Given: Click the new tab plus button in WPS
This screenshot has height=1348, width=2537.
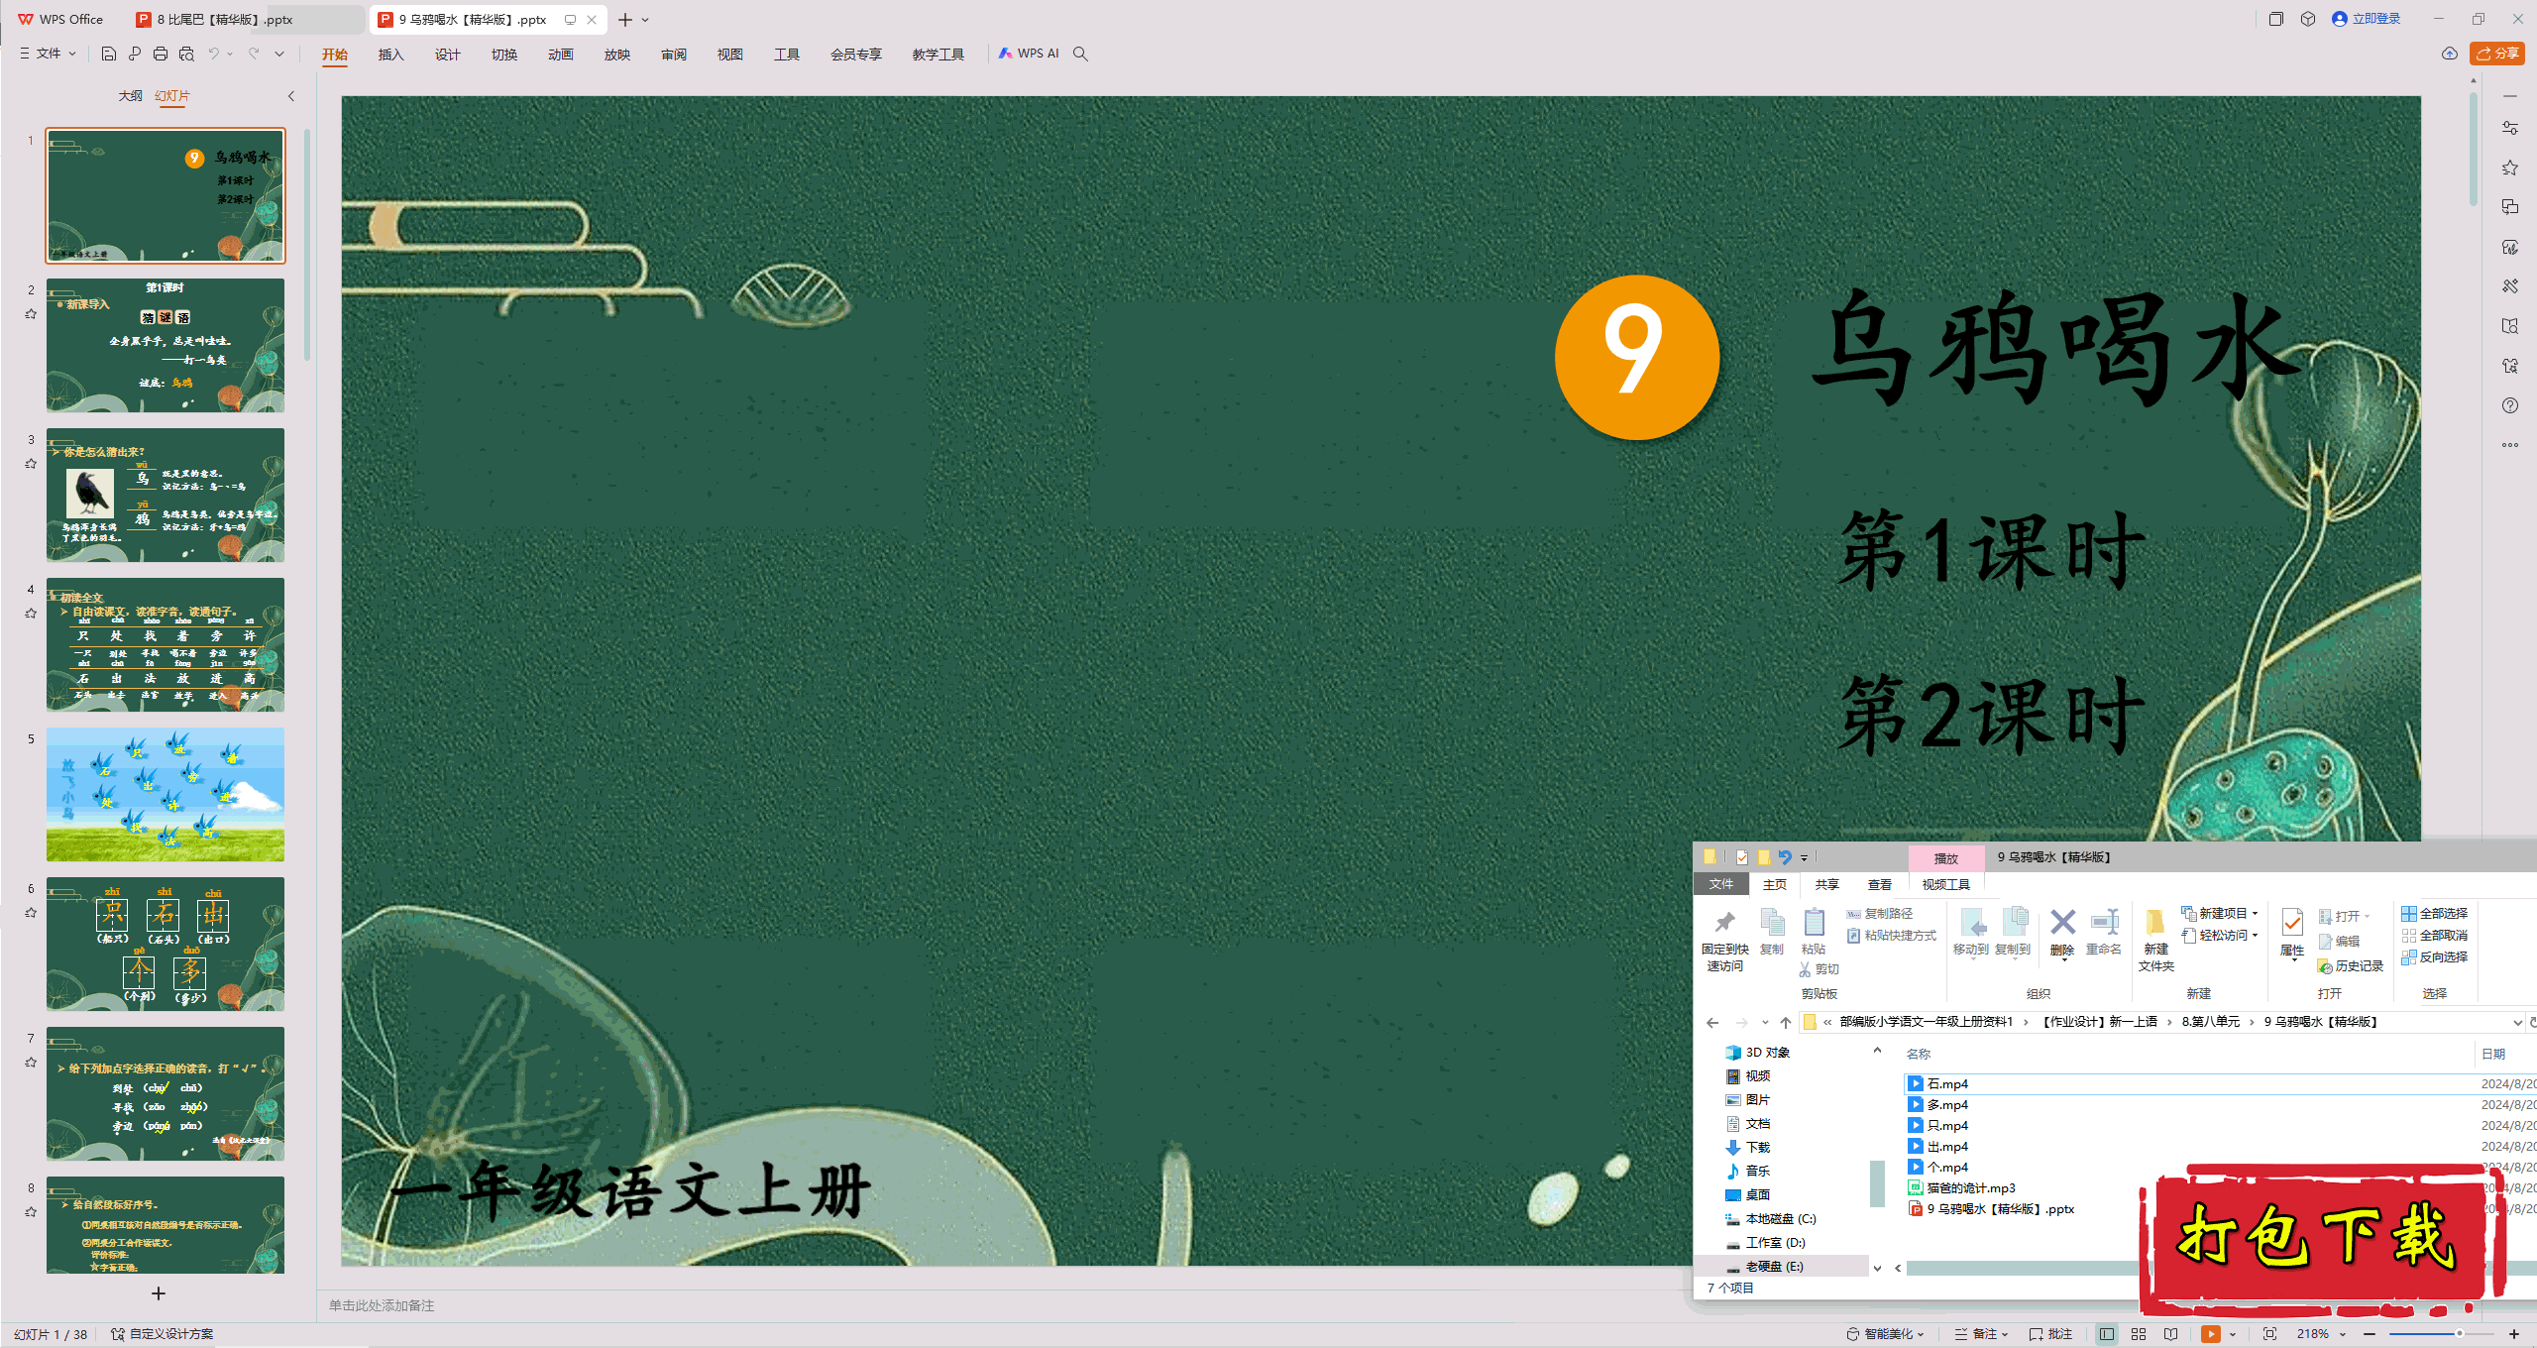Looking at the screenshot, I should [625, 19].
